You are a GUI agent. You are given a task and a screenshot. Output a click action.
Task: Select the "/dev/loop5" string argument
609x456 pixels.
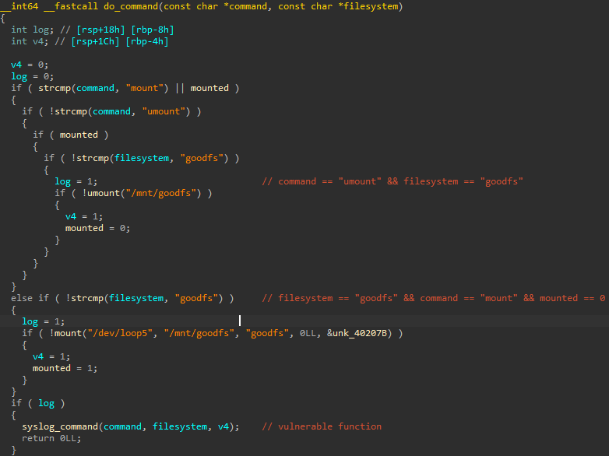tap(120, 333)
